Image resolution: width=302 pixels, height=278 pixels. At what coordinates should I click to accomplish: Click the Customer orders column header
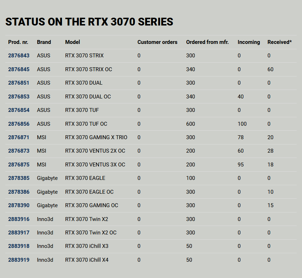click(157, 42)
